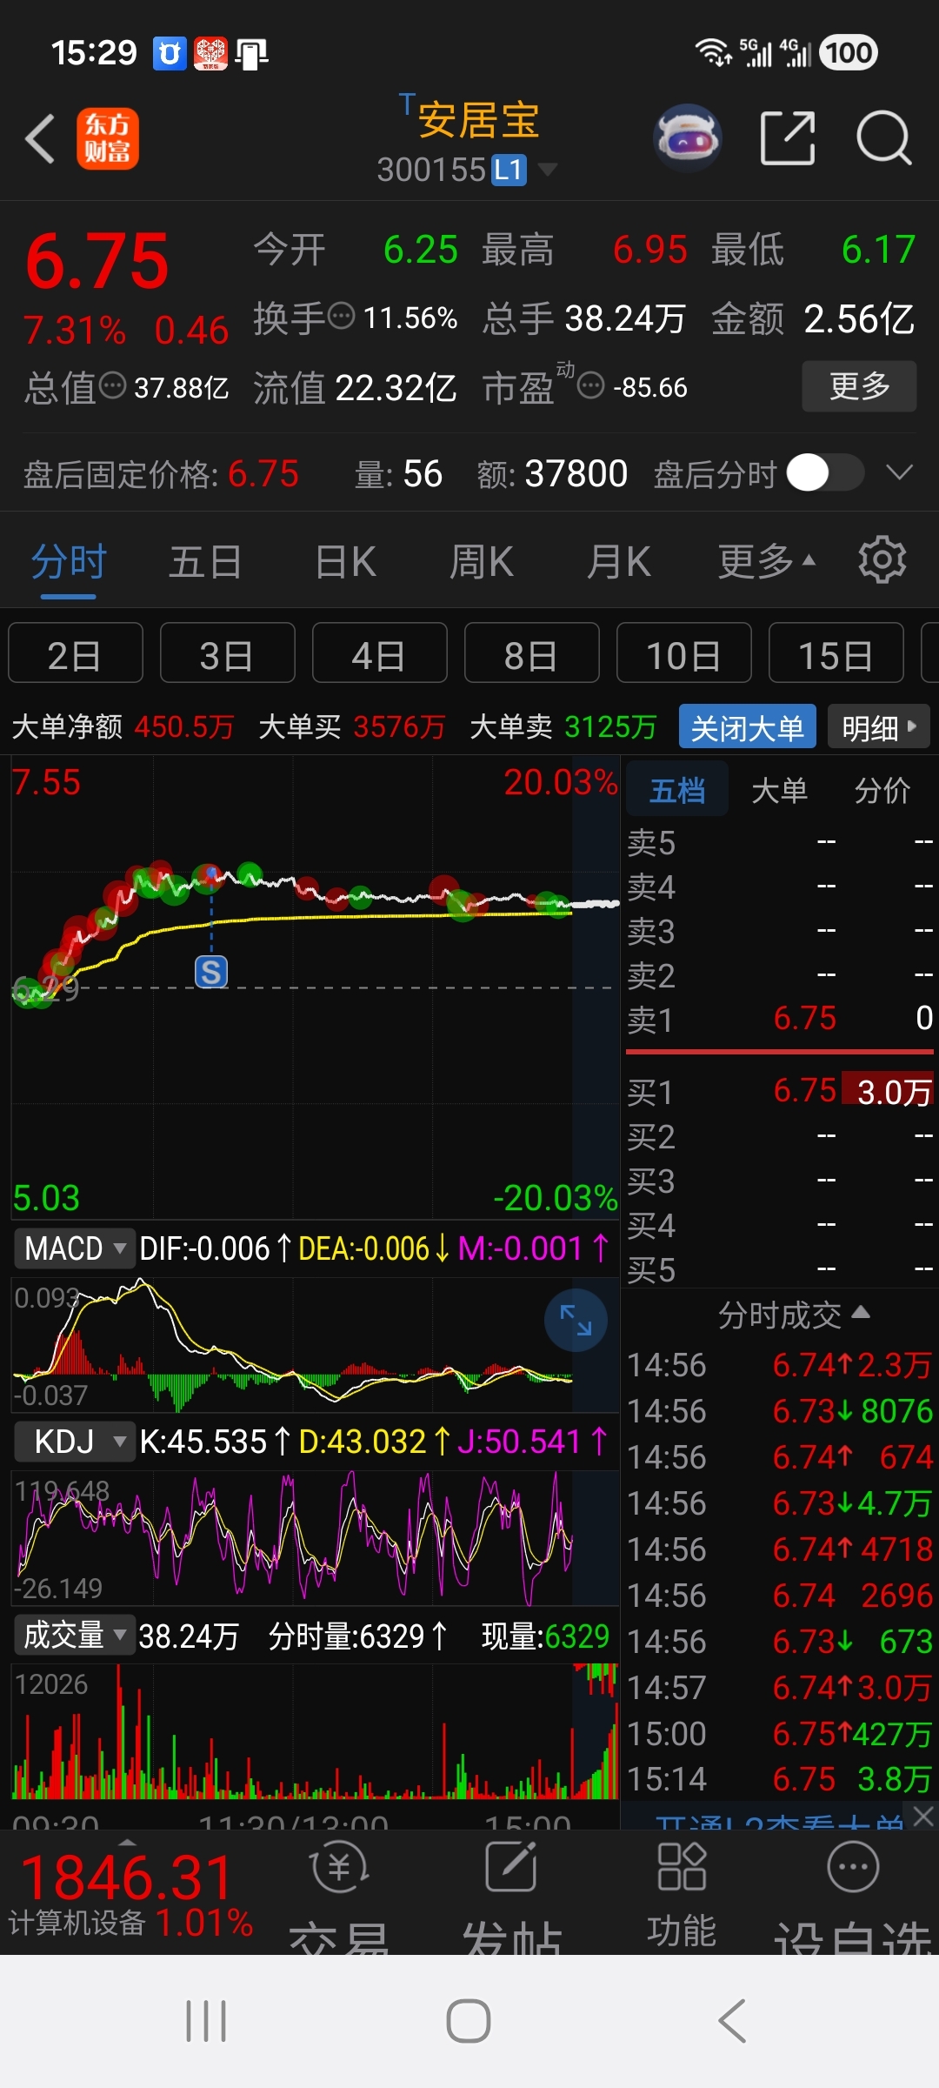
Task: Select the 4日 range button
Action: click(x=380, y=652)
